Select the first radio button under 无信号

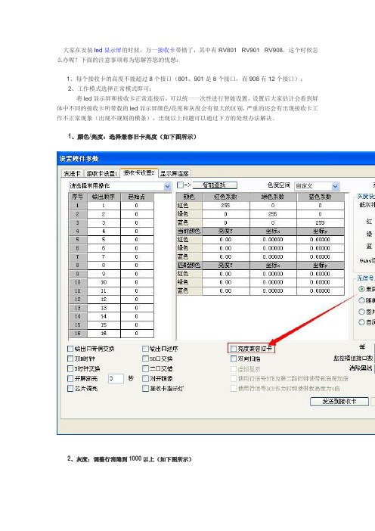361,289
